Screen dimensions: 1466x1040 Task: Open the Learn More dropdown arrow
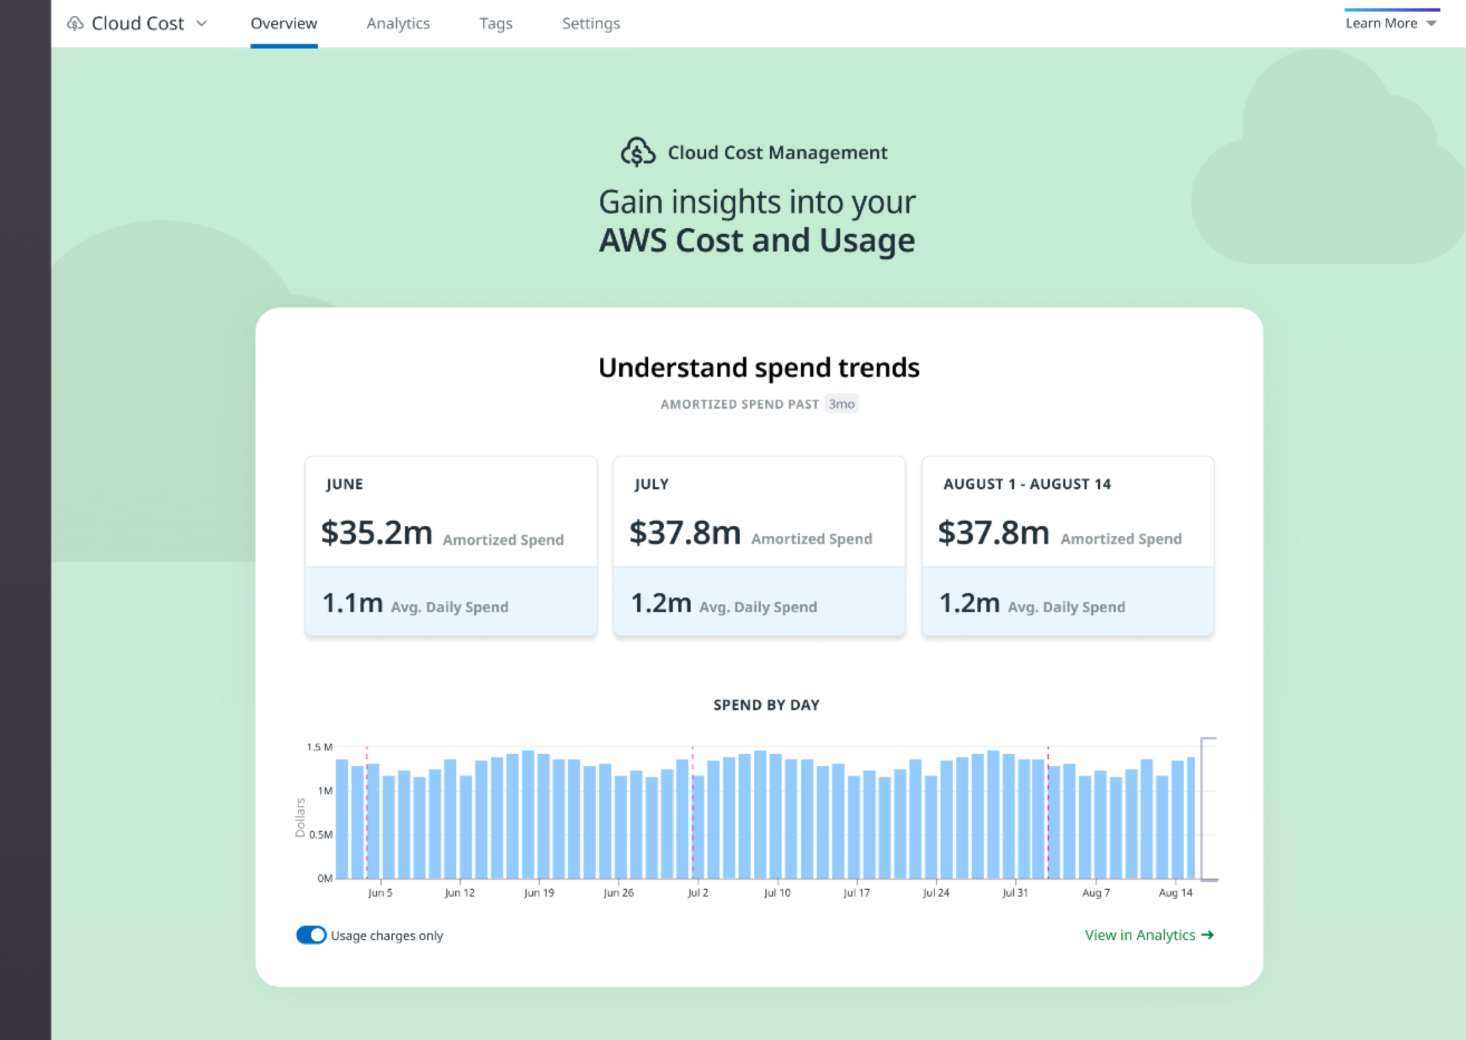point(1432,24)
